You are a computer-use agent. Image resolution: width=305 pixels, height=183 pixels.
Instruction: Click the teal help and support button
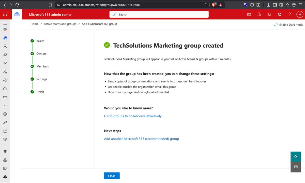tap(296, 157)
